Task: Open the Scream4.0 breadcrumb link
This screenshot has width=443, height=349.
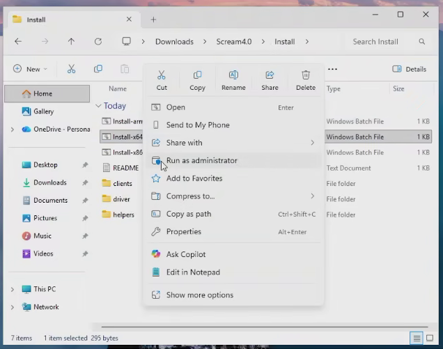Action: pos(233,42)
